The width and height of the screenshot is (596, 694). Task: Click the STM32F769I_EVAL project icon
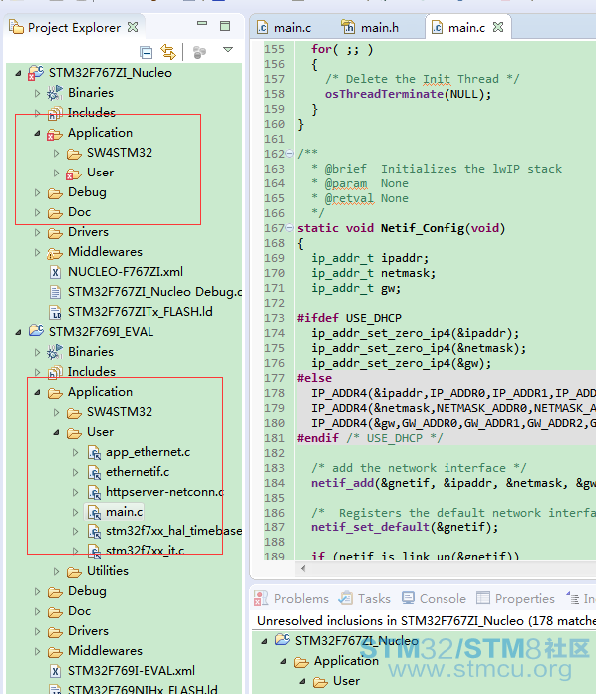click(36, 331)
